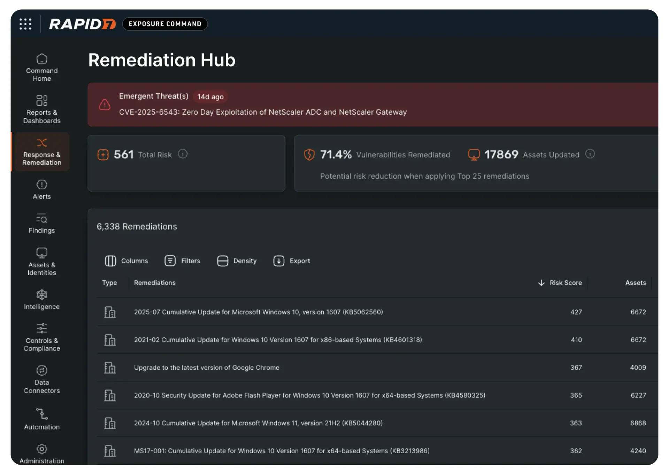Viewport: 669px width, 474px height.
Task: Open Adobe Flash Player KB4580325 remediation
Action: click(309, 395)
